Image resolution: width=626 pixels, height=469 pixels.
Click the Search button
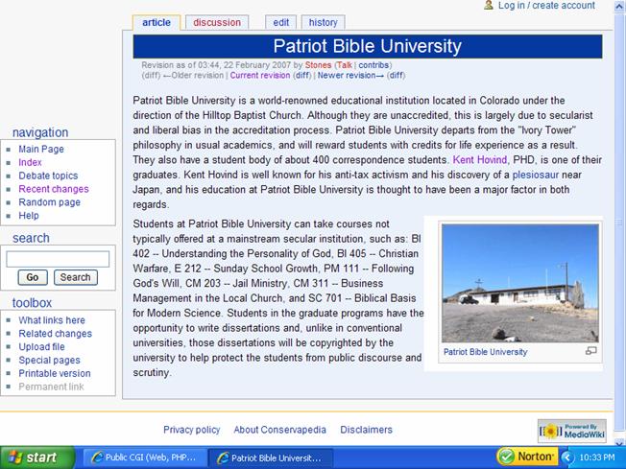pyautogui.click(x=76, y=277)
